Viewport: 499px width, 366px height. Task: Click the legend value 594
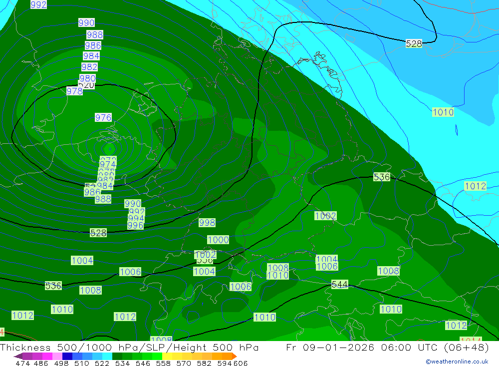tap(224, 363)
